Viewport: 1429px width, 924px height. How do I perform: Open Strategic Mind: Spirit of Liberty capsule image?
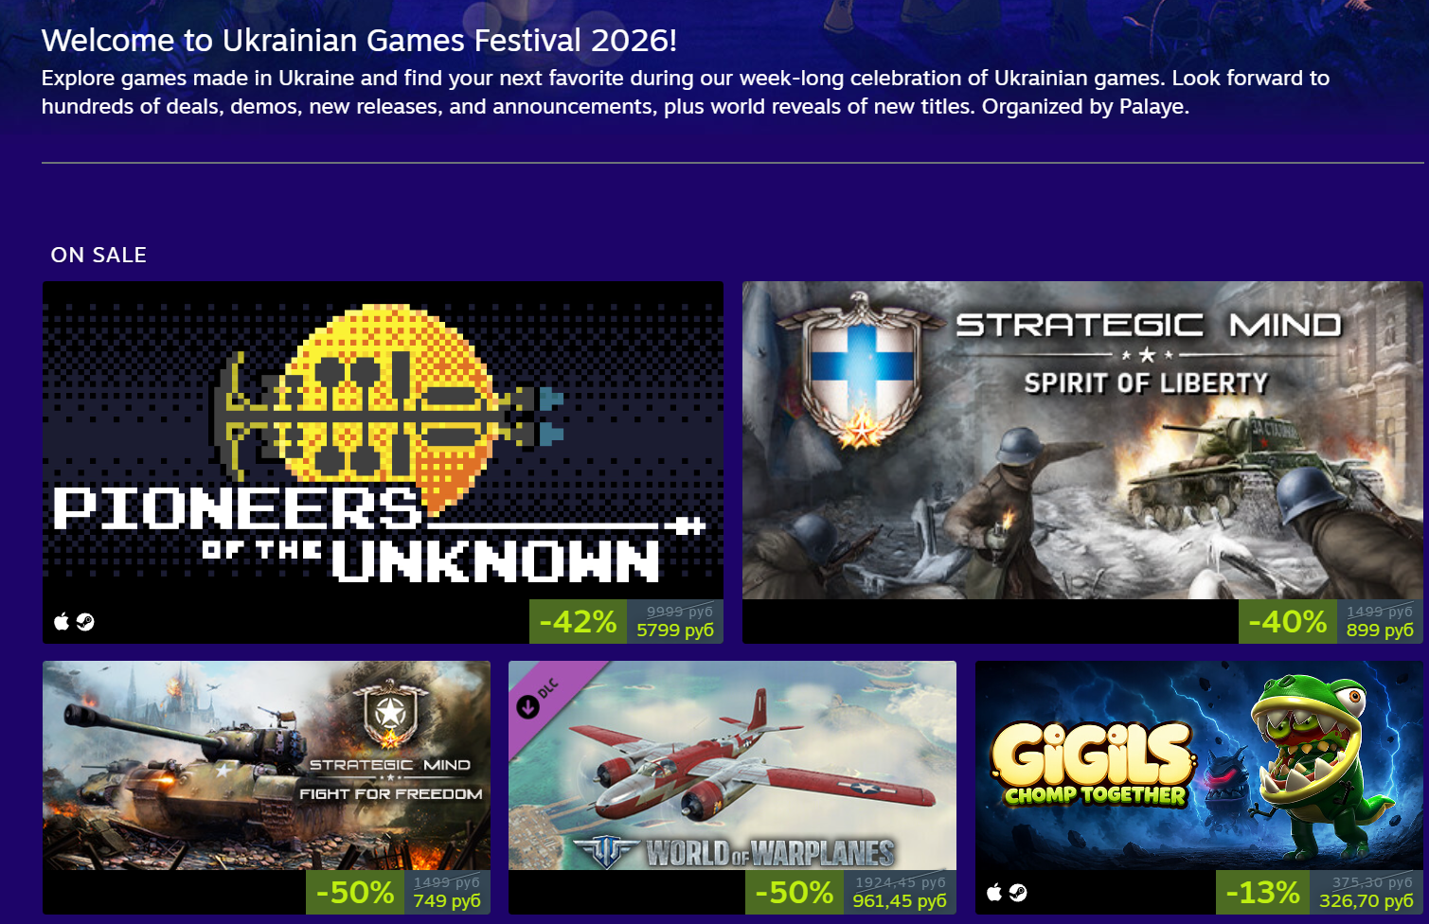coord(1082,440)
